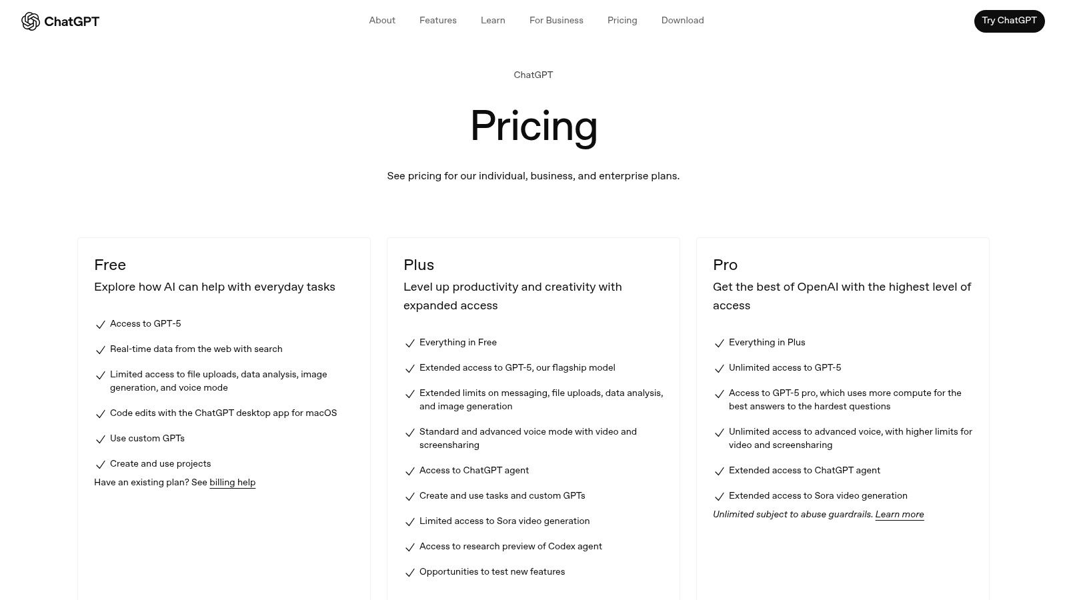Navigate to For Business
Image resolution: width=1067 pixels, height=600 pixels.
coord(556,21)
